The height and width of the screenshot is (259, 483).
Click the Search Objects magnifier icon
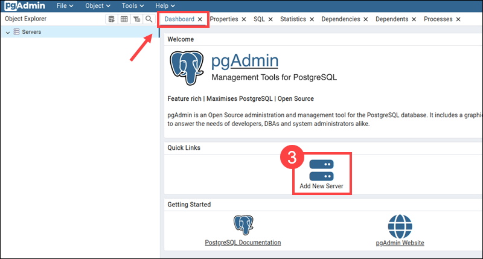click(149, 19)
